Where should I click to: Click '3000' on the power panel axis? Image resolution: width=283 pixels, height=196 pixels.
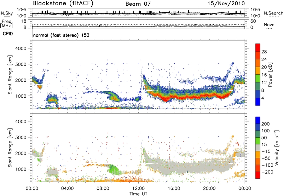[21, 64]
